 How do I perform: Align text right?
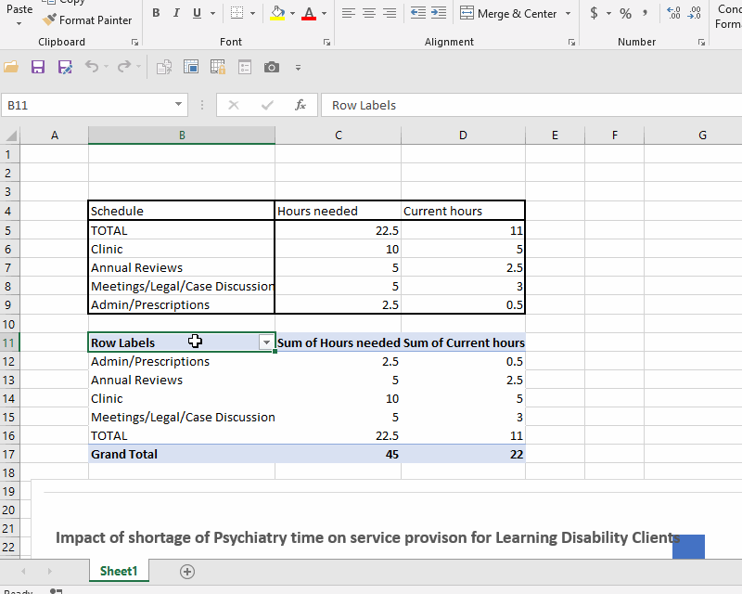coord(390,13)
